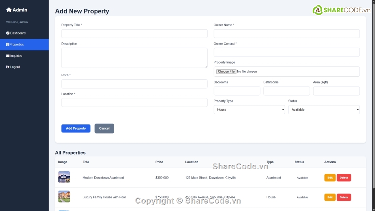Submit with the Add Property button
The image size is (375, 211).
coord(76,128)
